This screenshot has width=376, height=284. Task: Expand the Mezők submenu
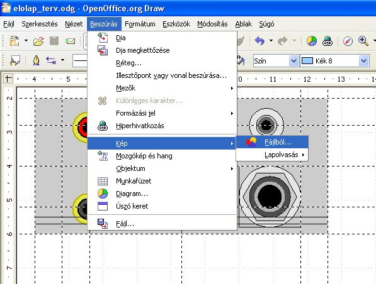[x=162, y=88]
